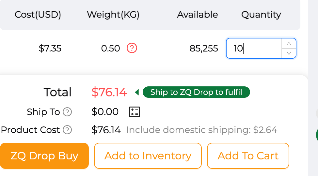Open the shipping cost calculator icon
This screenshot has width=318, height=176.
[x=135, y=112]
